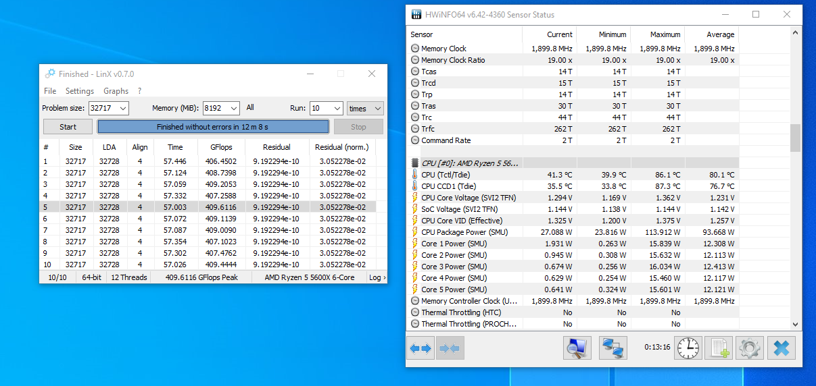The height and width of the screenshot is (386, 816).
Task: Click the icon beside Memory Controller Clock
Action: (415, 301)
